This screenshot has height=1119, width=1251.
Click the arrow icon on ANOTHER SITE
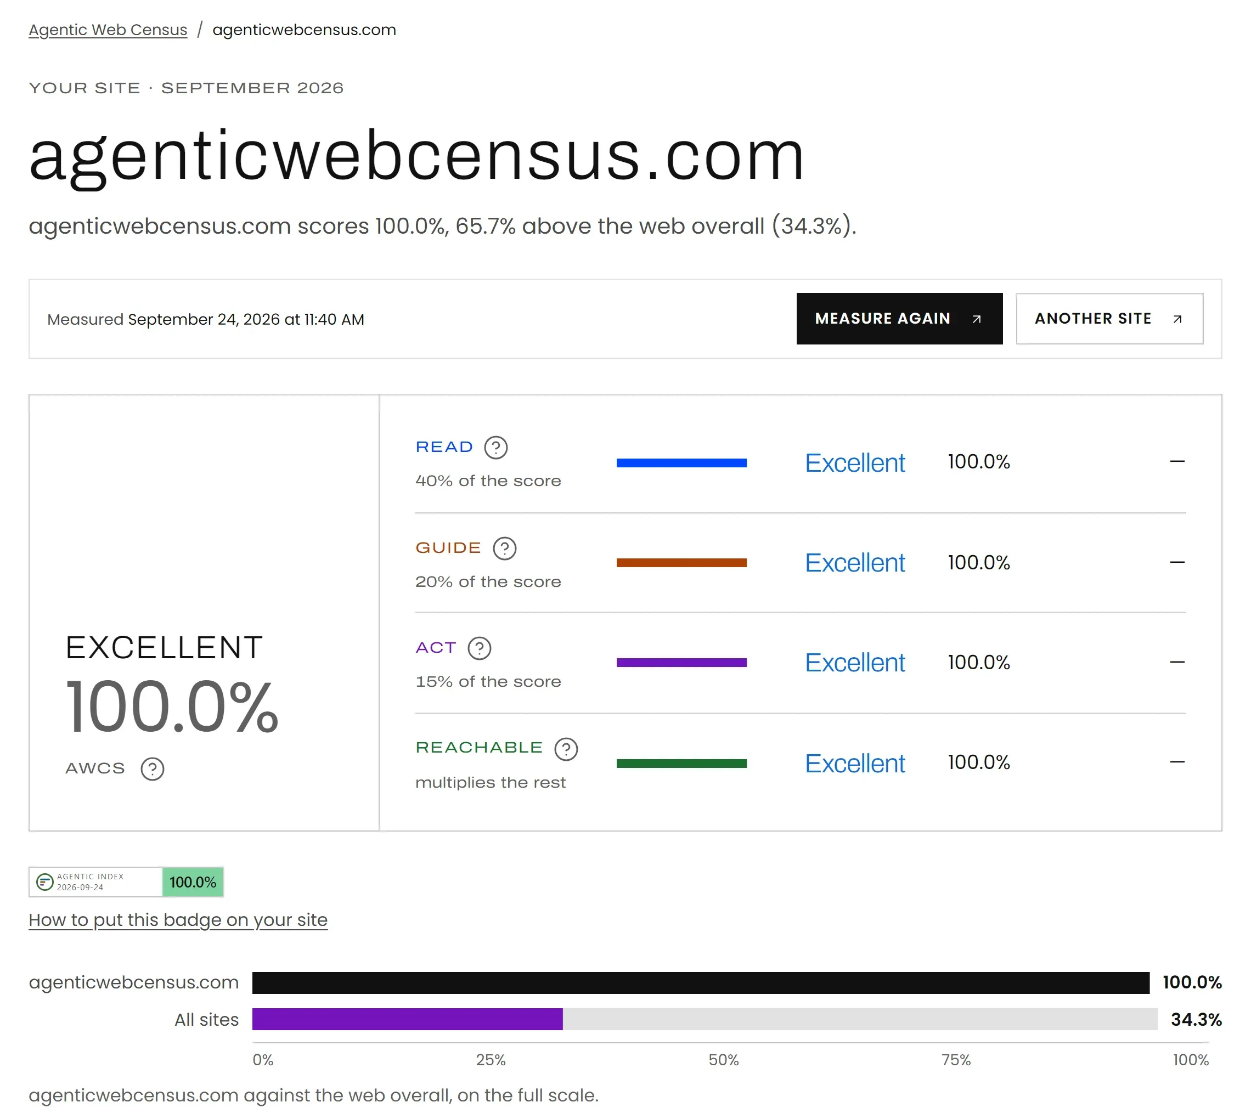1176,319
